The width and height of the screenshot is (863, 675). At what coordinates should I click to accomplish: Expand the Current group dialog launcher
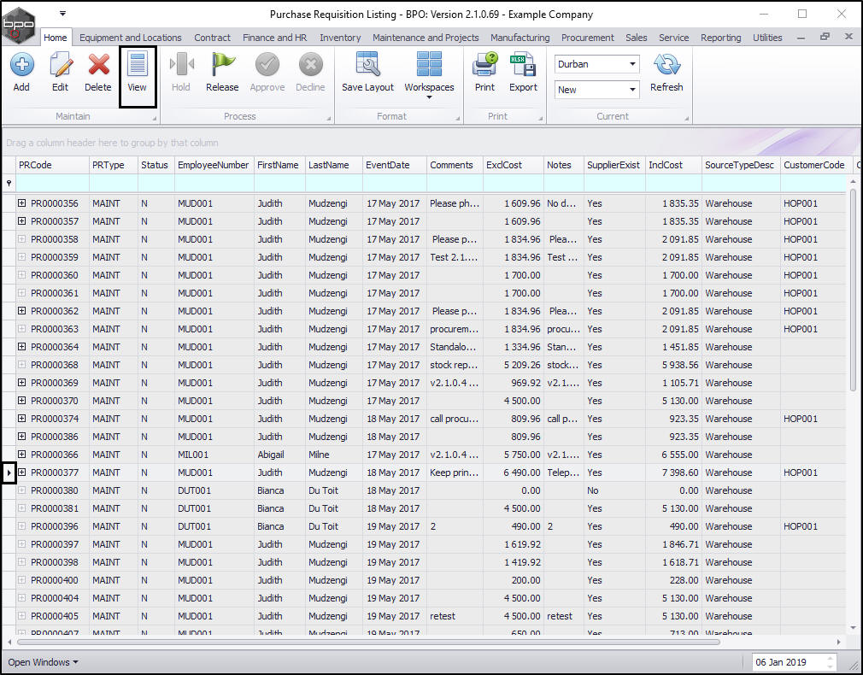point(686,119)
